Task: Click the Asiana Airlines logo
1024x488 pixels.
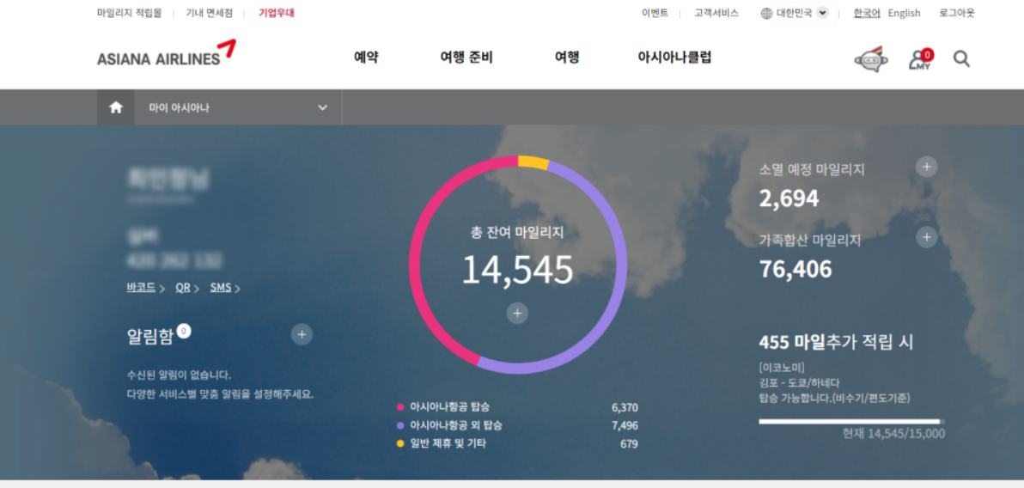Action: (167, 53)
